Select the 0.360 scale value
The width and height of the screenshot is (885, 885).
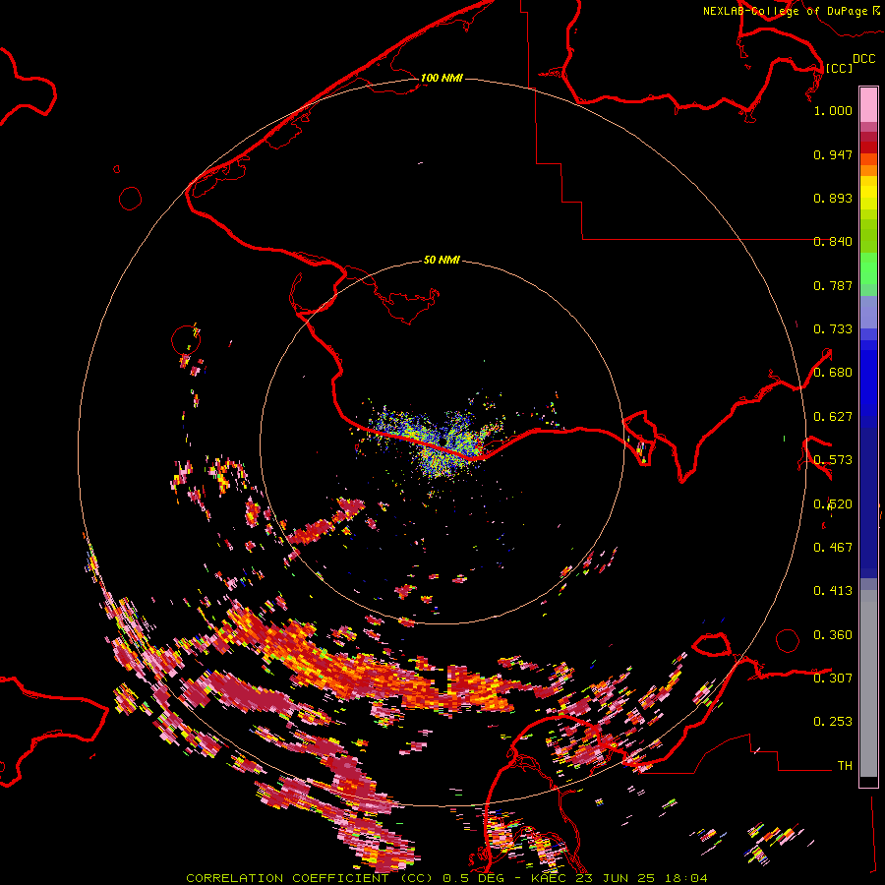(x=833, y=635)
